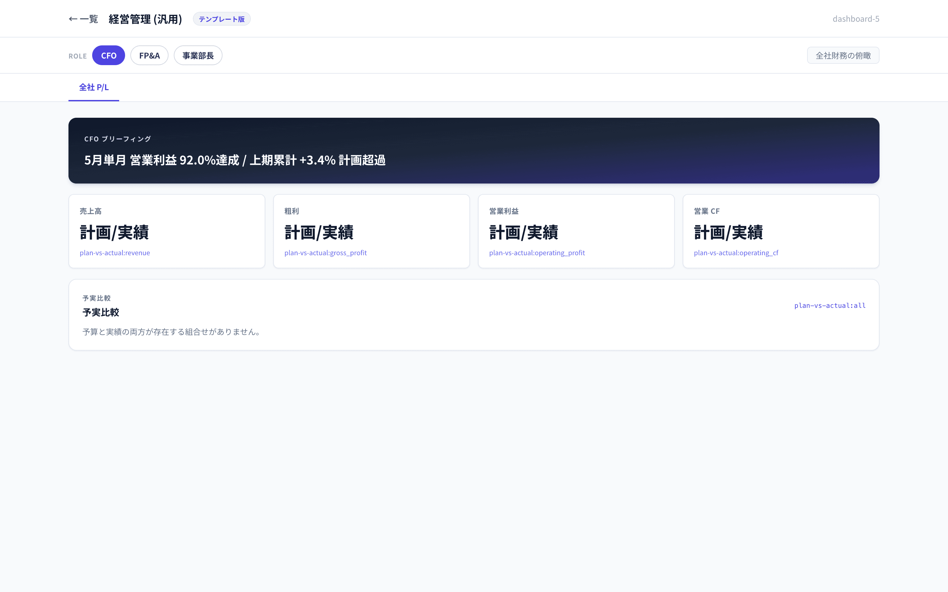The width and height of the screenshot is (948, 592).
Task: Click the plan-vs-actual:gross_profit label
Action: pyautogui.click(x=326, y=253)
